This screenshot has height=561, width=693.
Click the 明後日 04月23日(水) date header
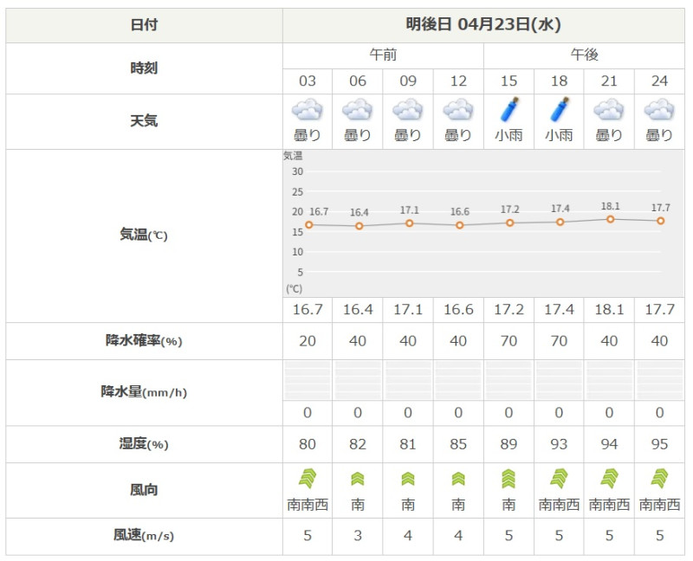pyautogui.click(x=483, y=25)
